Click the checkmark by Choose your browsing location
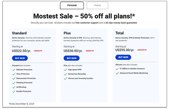This screenshot has height=109, width=170. point(66,79)
